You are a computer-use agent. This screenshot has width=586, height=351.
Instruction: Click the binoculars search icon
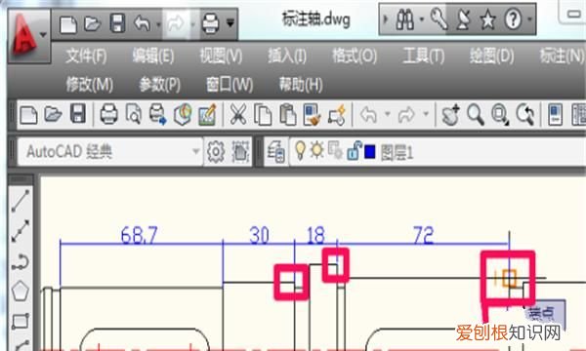tap(404, 19)
